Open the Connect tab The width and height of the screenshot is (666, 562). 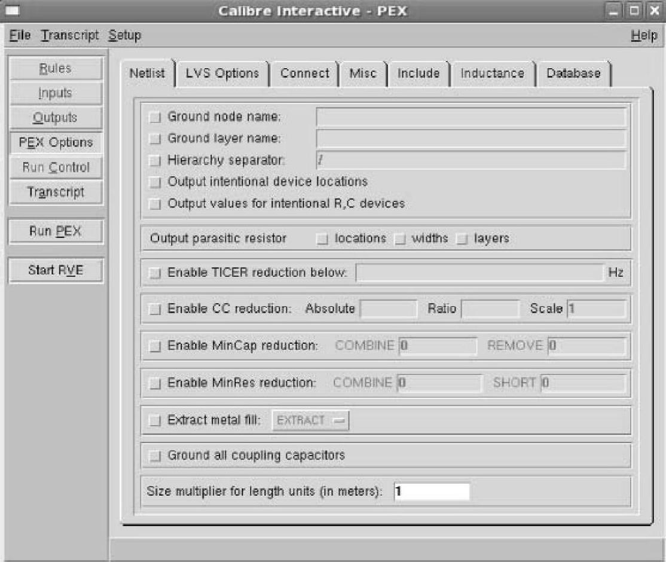304,74
